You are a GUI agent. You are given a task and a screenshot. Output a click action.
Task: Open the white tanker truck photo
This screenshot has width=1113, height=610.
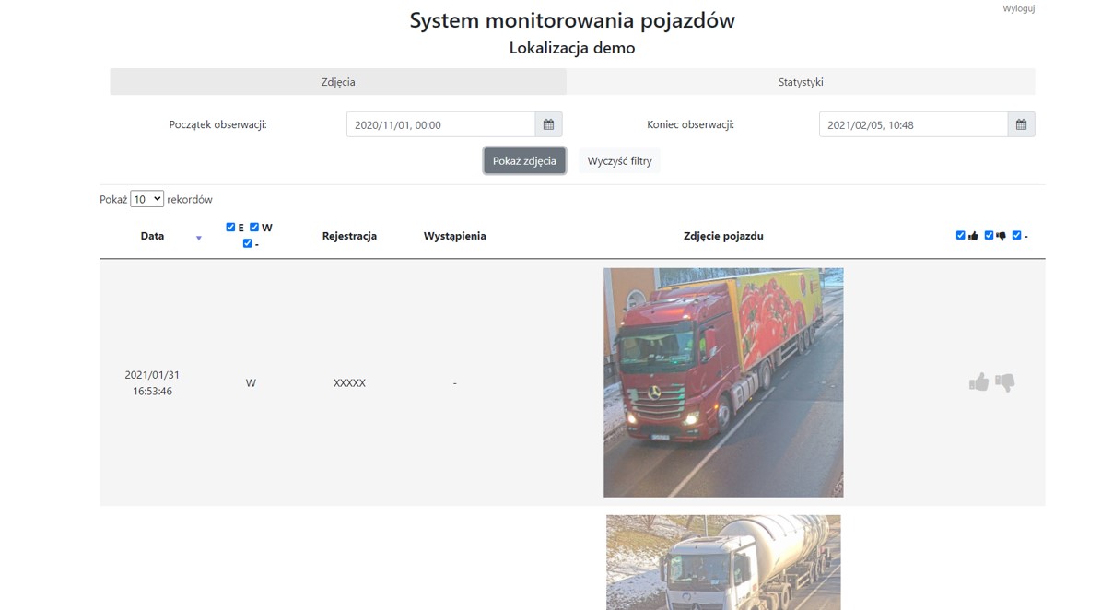723,562
